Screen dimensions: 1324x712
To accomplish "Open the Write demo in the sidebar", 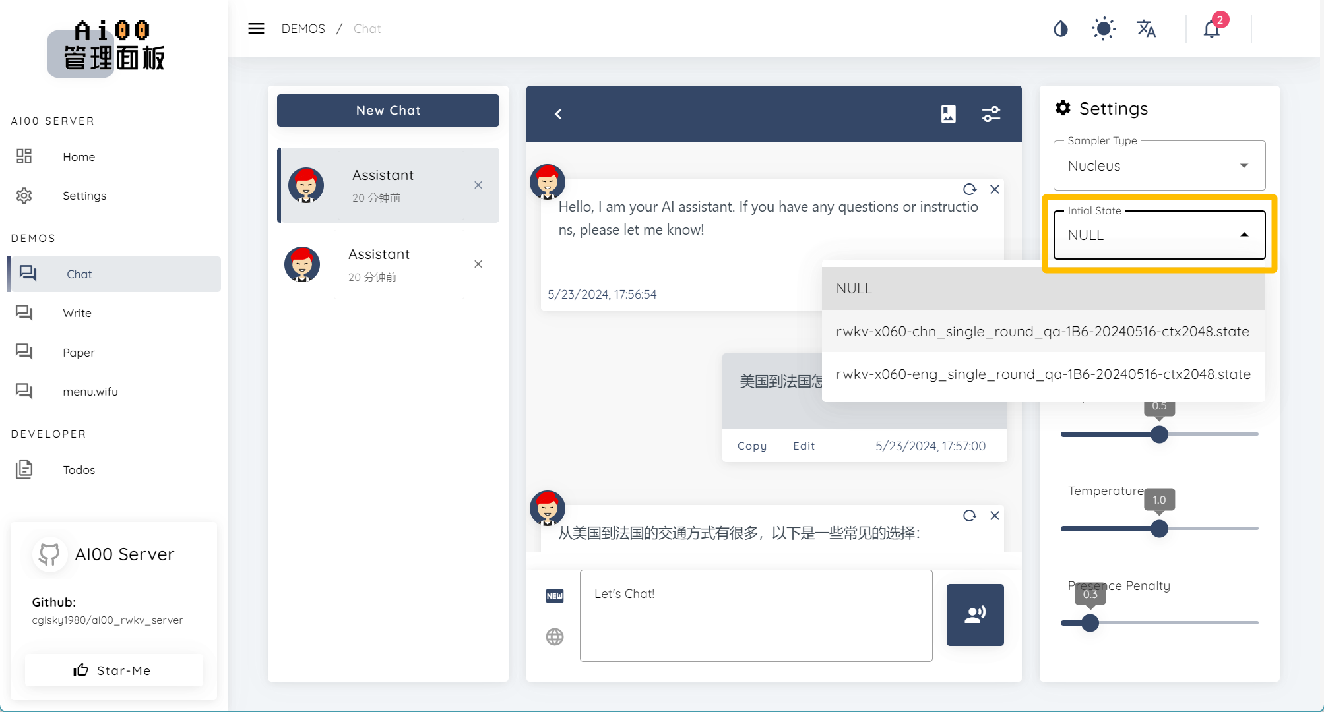I will tap(77, 313).
